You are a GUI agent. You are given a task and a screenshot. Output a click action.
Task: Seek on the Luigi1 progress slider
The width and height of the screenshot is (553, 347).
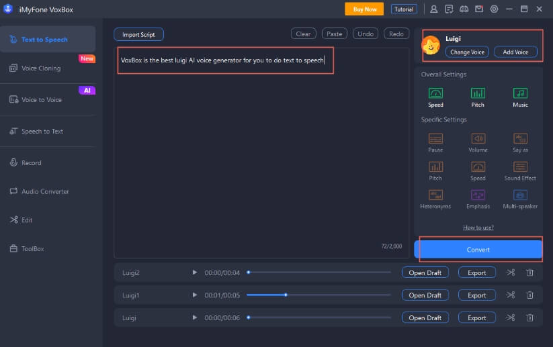click(318, 295)
